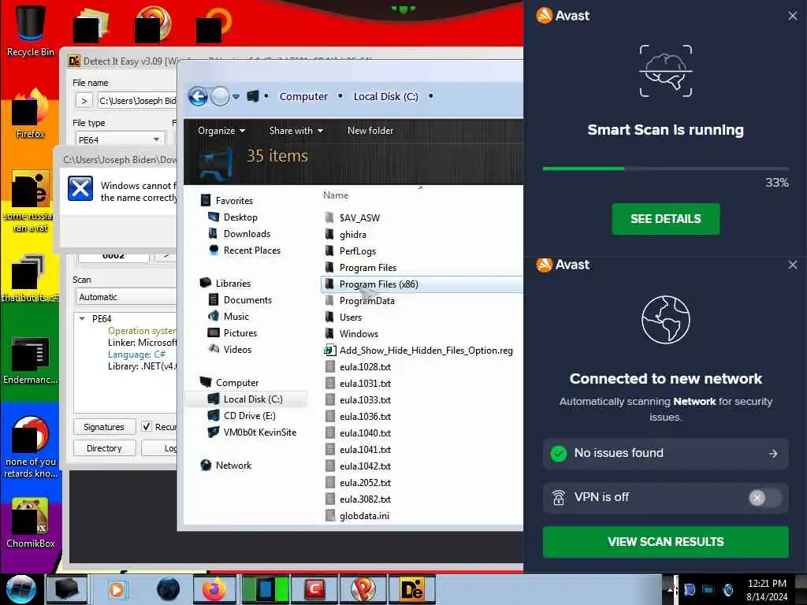Click New folder in Explorer toolbar
This screenshot has width=807, height=605.
[370, 131]
